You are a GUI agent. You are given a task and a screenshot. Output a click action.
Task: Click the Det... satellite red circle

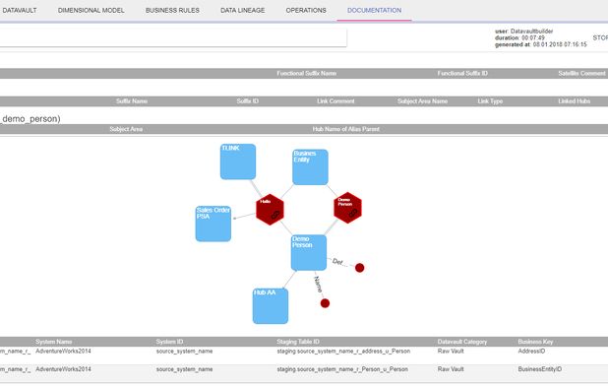coord(359,268)
